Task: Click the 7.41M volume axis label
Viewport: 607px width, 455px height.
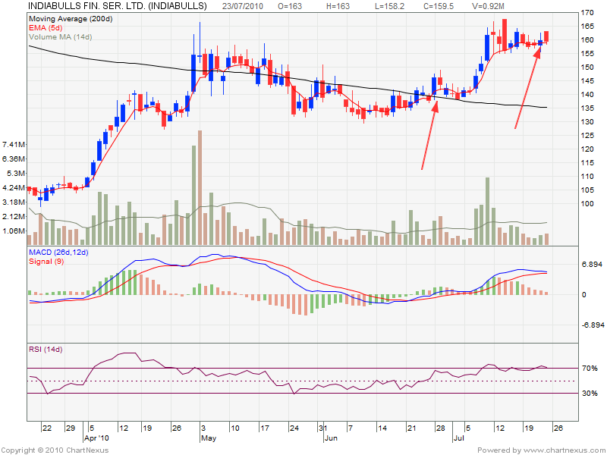Action: (15, 144)
